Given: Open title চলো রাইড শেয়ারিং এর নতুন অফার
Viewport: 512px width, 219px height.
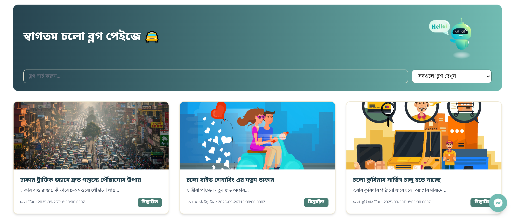Looking at the screenshot, I should 230,180.
